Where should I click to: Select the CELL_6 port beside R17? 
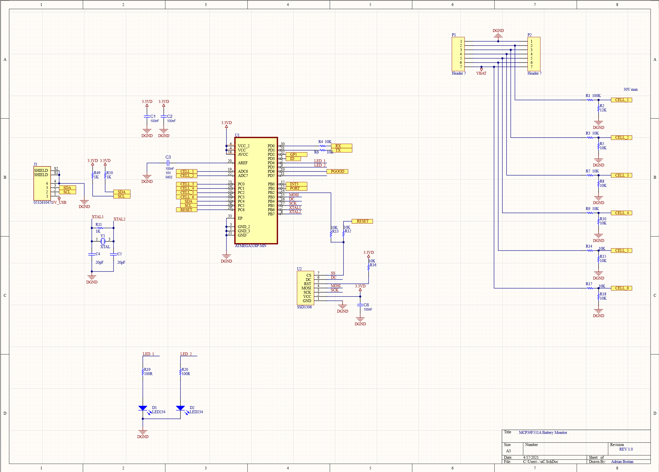(x=621, y=288)
